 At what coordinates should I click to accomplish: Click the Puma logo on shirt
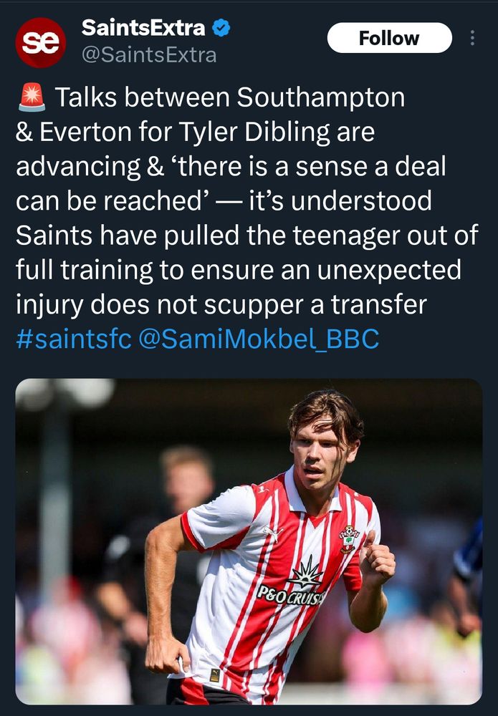[272, 532]
